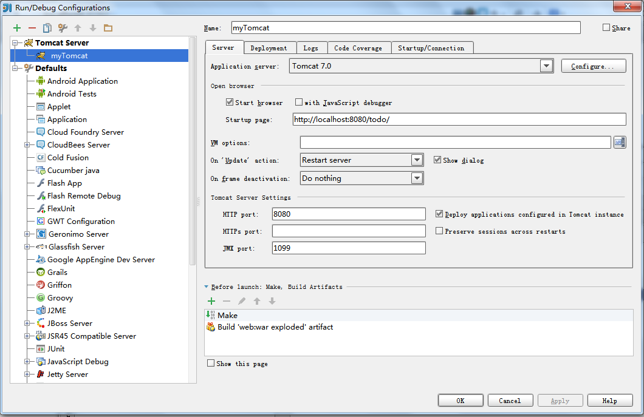
Task: Select the Cold Fusion CF icon
Action: click(41, 157)
